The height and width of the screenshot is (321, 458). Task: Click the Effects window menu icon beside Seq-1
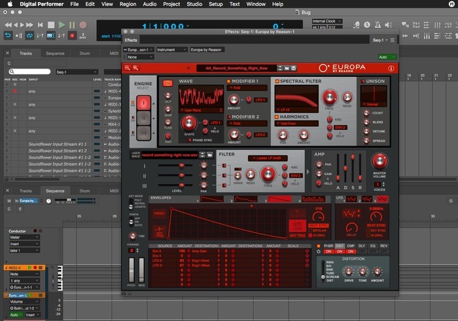coord(393,40)
